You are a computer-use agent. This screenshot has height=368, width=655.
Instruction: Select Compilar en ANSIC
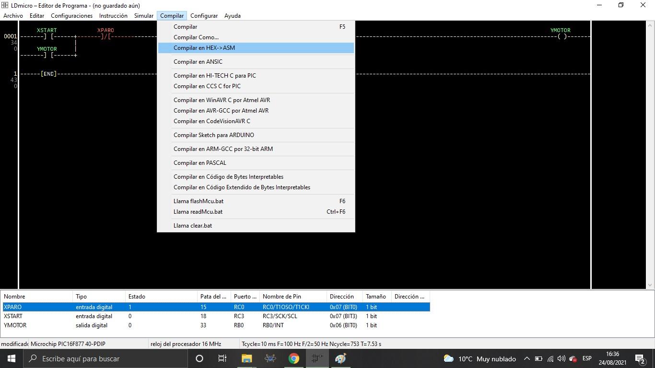tap(256, 62)
